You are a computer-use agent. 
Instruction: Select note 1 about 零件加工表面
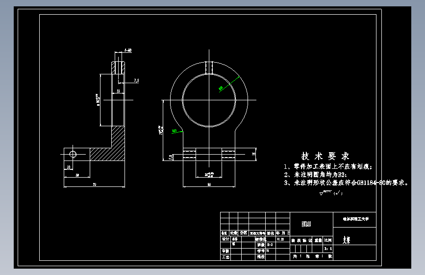click(x=328, y=166)
